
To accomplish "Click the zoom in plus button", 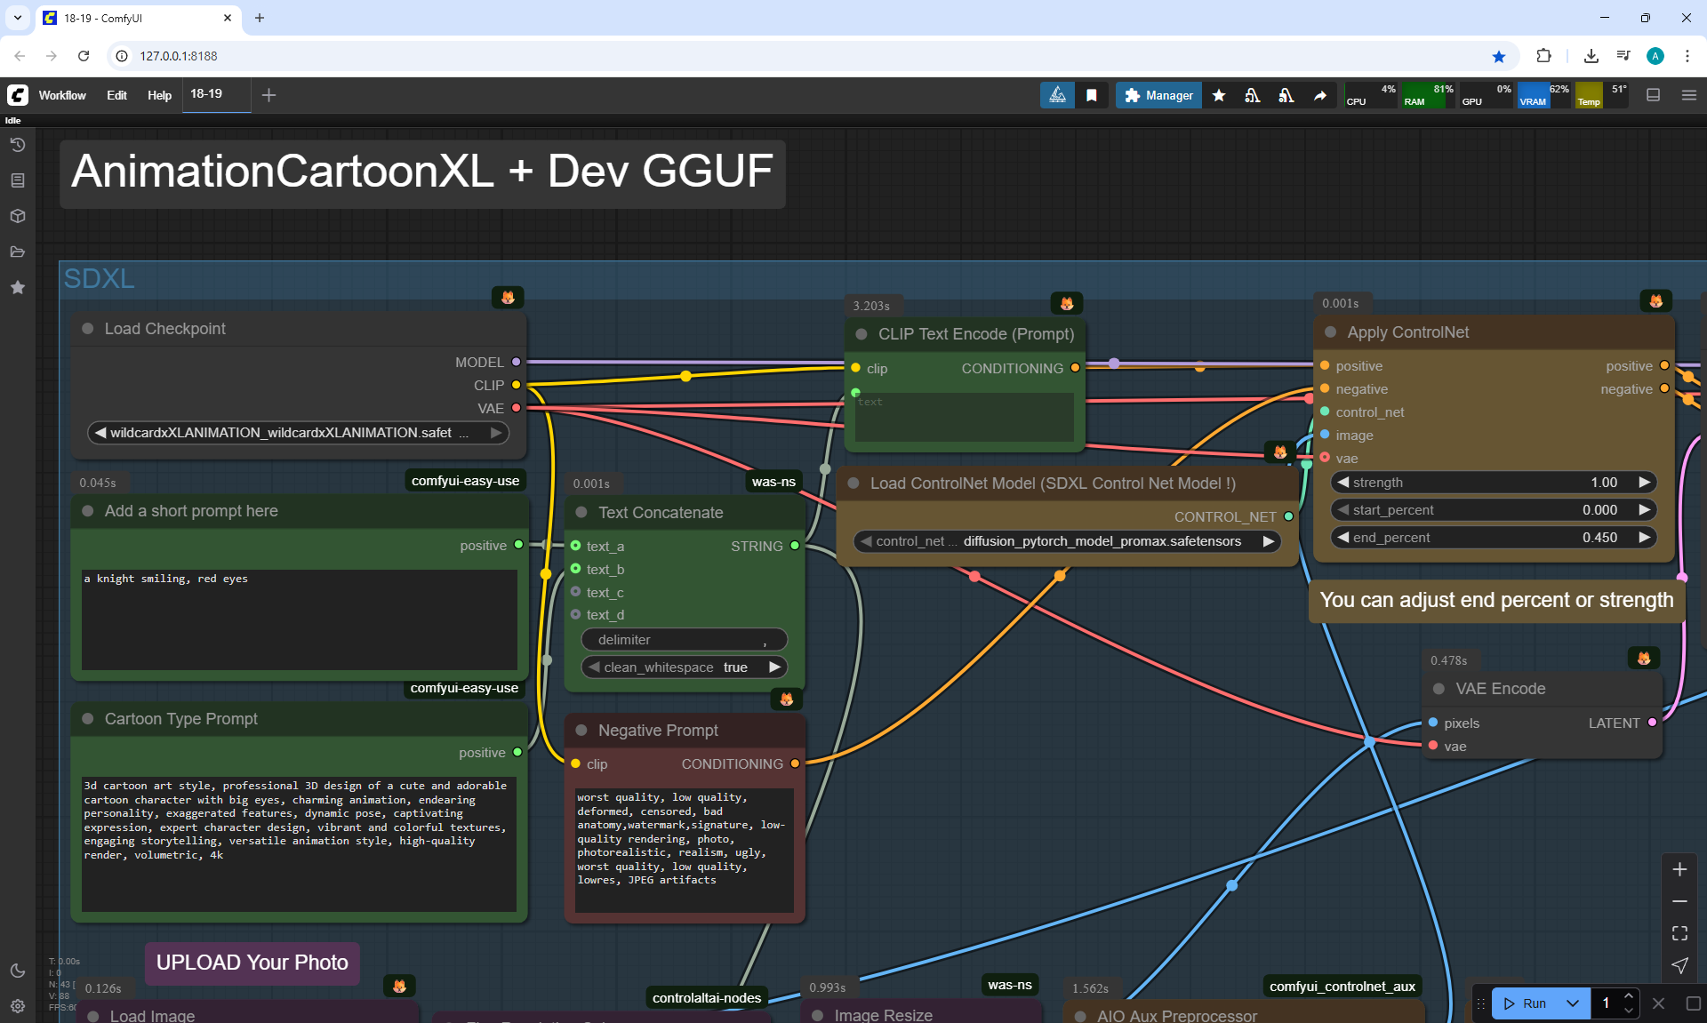I will click(x=1679, y=869).
